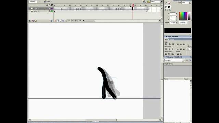The width and height of the screenshot is (219, 123).
Task: Click Distribute top edge icon
Action: click(x=166, y=49)
